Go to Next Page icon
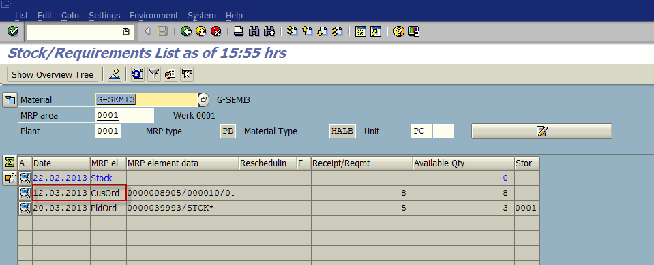The height and width of the screenshot is (265, 654). point(323,31)
